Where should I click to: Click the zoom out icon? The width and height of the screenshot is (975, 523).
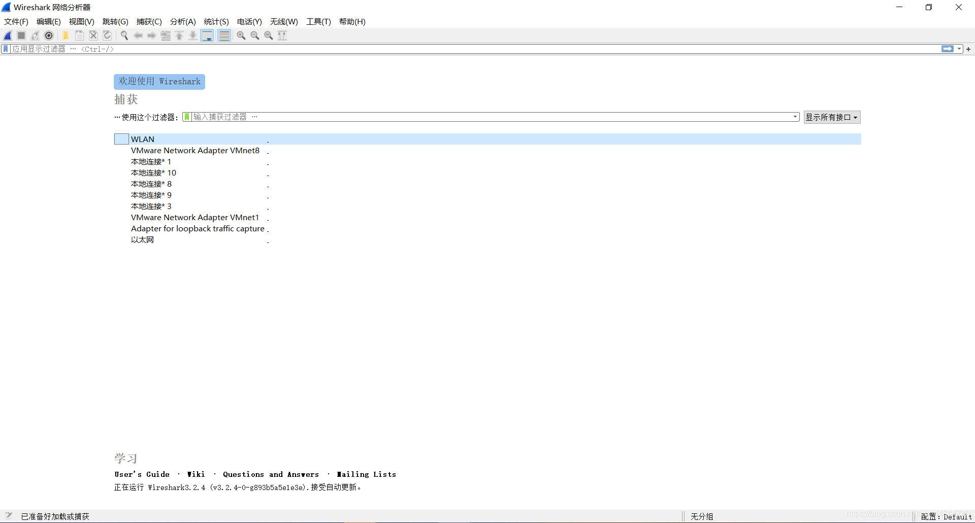255,36
